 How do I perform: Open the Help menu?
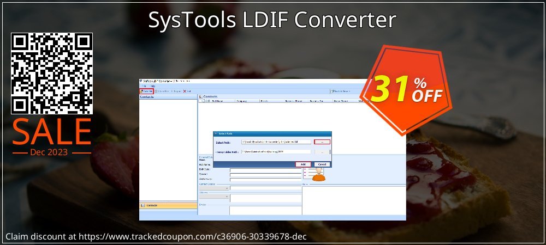click(x=153, y=85)
